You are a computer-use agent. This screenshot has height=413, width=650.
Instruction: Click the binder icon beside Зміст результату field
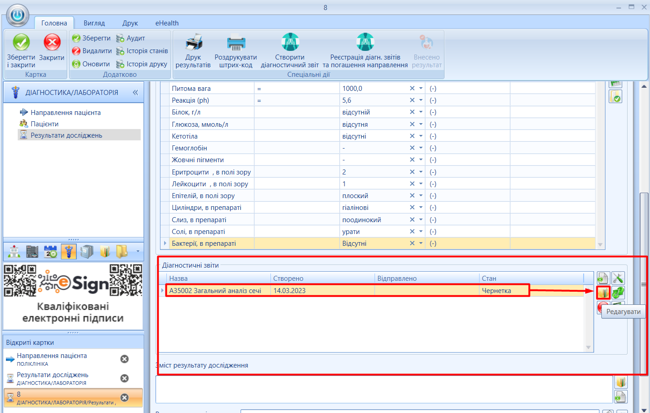pos(621,382)
